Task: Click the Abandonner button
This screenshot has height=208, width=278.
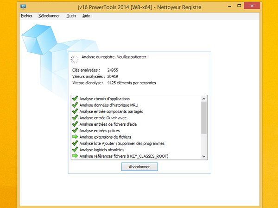Action: click(x=139, y=167)
